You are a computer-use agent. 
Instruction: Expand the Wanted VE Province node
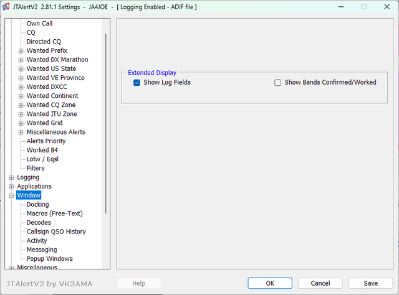[21, 78]
